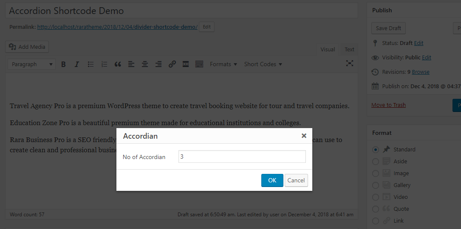Apply italic formatting in editor
The height and width of the screenshot is (229, 461).
tap(77, 64)
